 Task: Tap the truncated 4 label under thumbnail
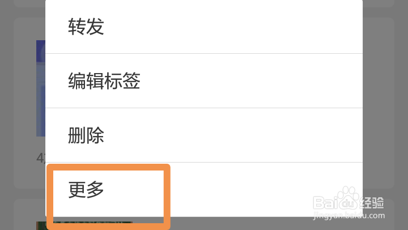pyautogui.click(x=41, y=157)
